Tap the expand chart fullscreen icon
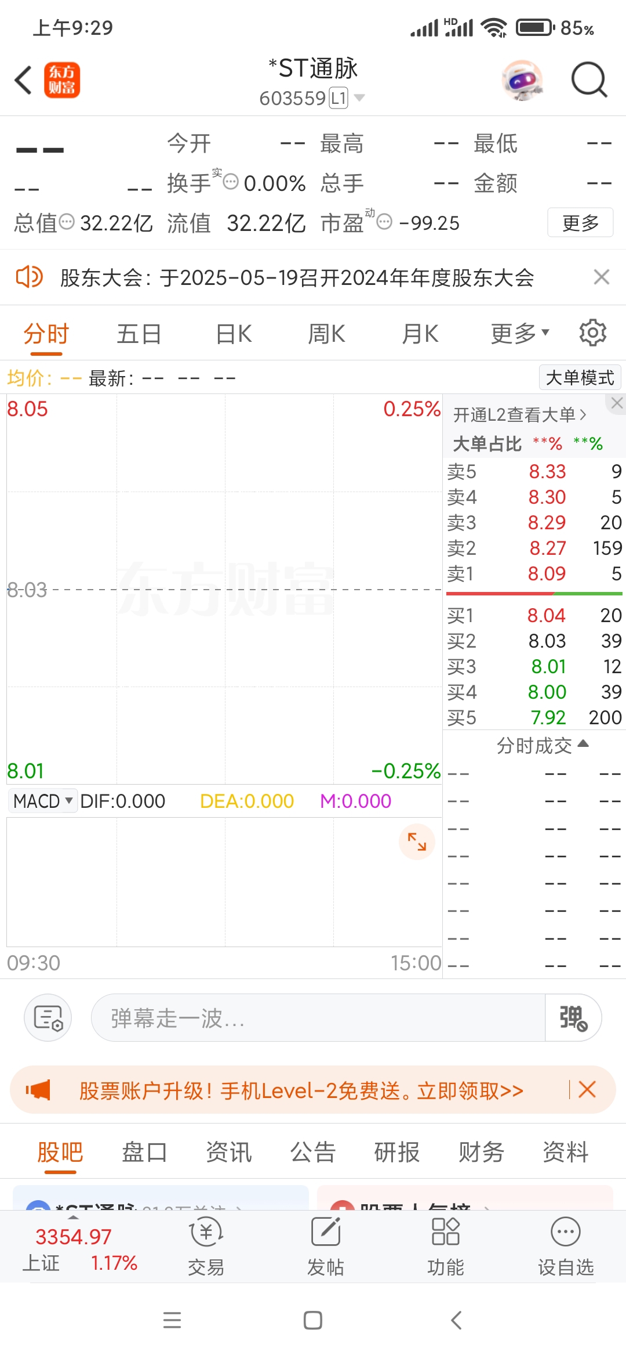Screen dimensions: 626x1358 [x=417, y=841]
